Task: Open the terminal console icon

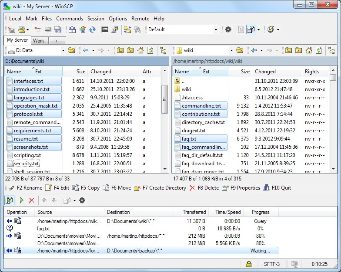Action: (105, 29)
